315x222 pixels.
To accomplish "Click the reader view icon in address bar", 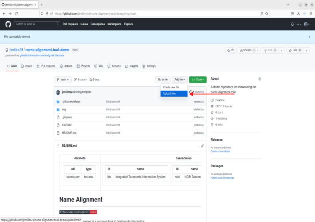I will click(262, 13).
